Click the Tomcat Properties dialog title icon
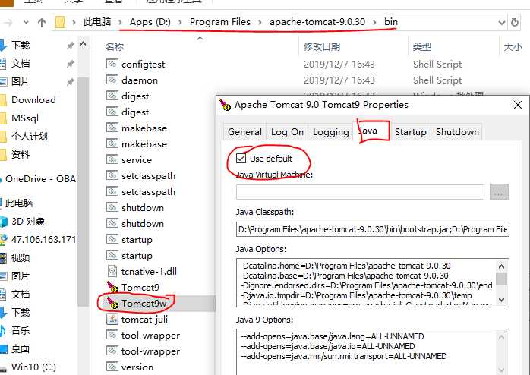The height and width of the screenshot is (375, 530). tap(225, 105)
